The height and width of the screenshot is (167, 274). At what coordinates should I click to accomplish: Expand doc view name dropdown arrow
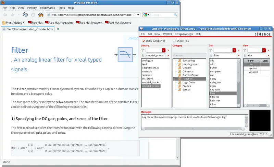tap(269, 55)
